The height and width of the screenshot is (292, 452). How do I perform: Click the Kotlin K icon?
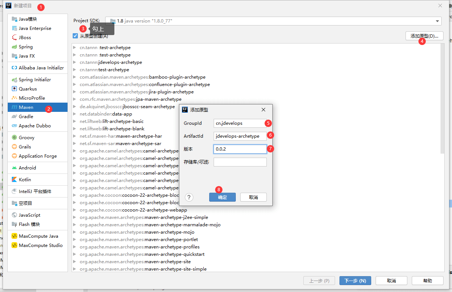click(x=14, y=180)
